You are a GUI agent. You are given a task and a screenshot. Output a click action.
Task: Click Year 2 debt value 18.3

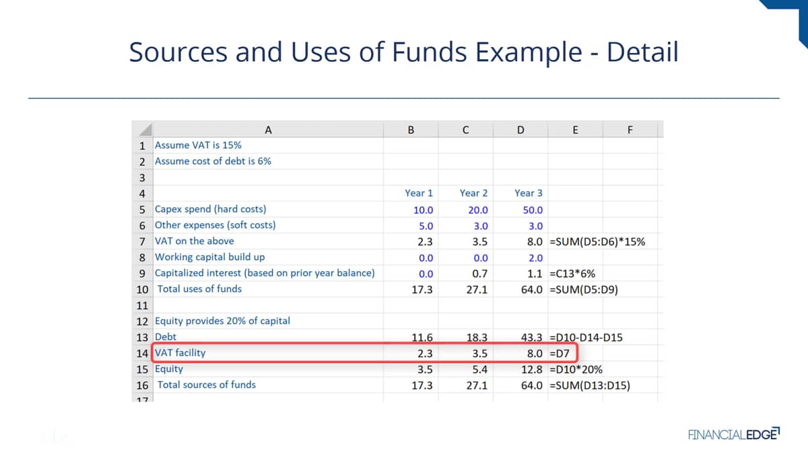[x=478, y=338]
